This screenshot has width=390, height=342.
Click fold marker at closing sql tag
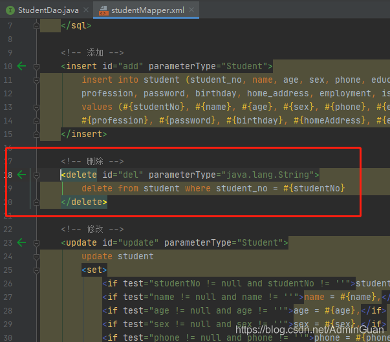pos(36,26)
